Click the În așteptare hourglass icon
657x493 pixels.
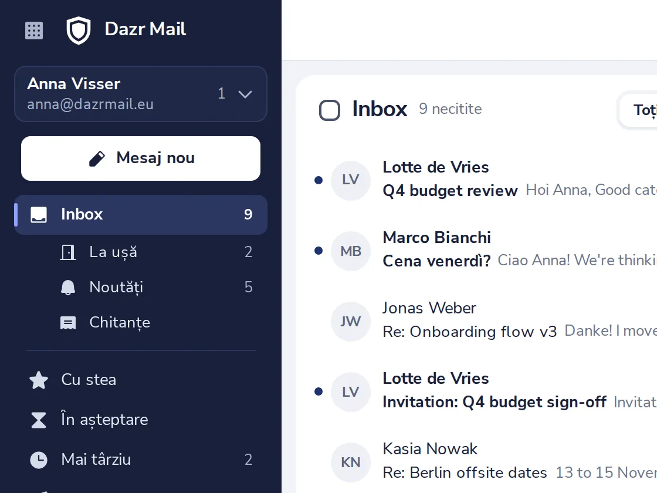pos(39,420)
